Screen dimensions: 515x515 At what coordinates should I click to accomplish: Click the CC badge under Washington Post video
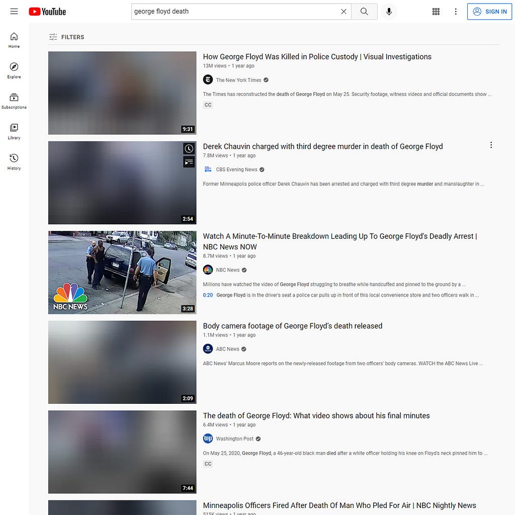208,464
